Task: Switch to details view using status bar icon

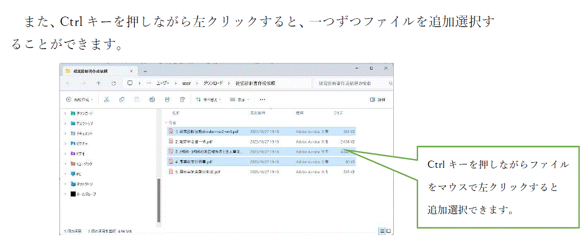Action: tap(381, 230)
